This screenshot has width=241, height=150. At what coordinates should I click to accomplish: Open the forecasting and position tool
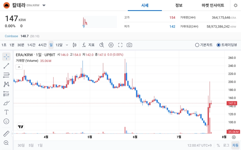click(x=6, y=94)
